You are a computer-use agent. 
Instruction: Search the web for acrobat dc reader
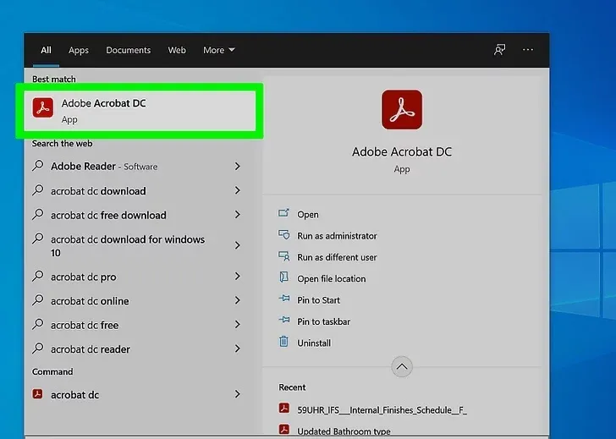[91, 349]
